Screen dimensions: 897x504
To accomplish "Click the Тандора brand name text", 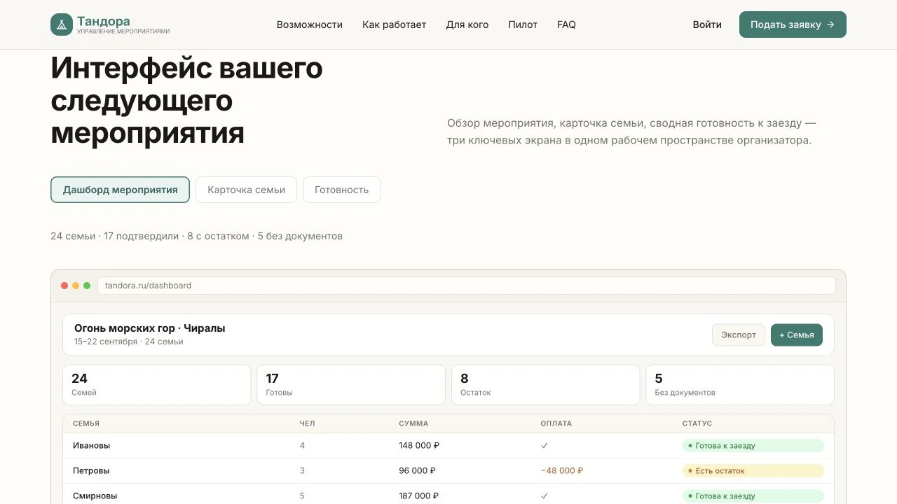I will 103,21.
